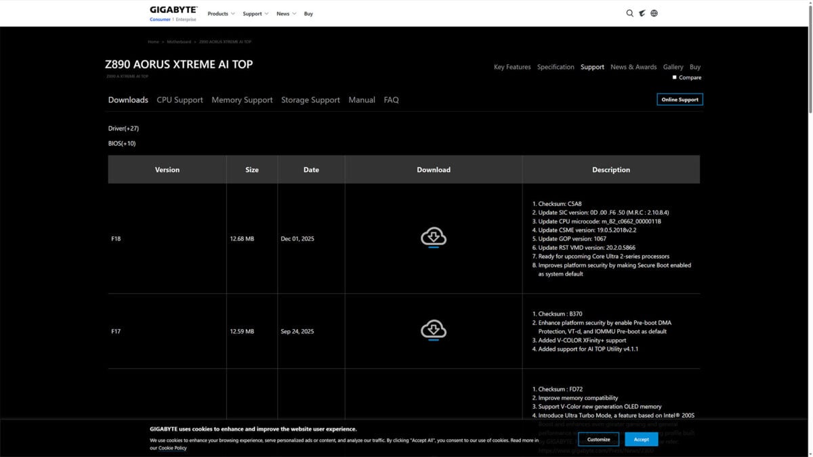Open the search icon in the header
The image size is (813, 457).
[629, 13]
